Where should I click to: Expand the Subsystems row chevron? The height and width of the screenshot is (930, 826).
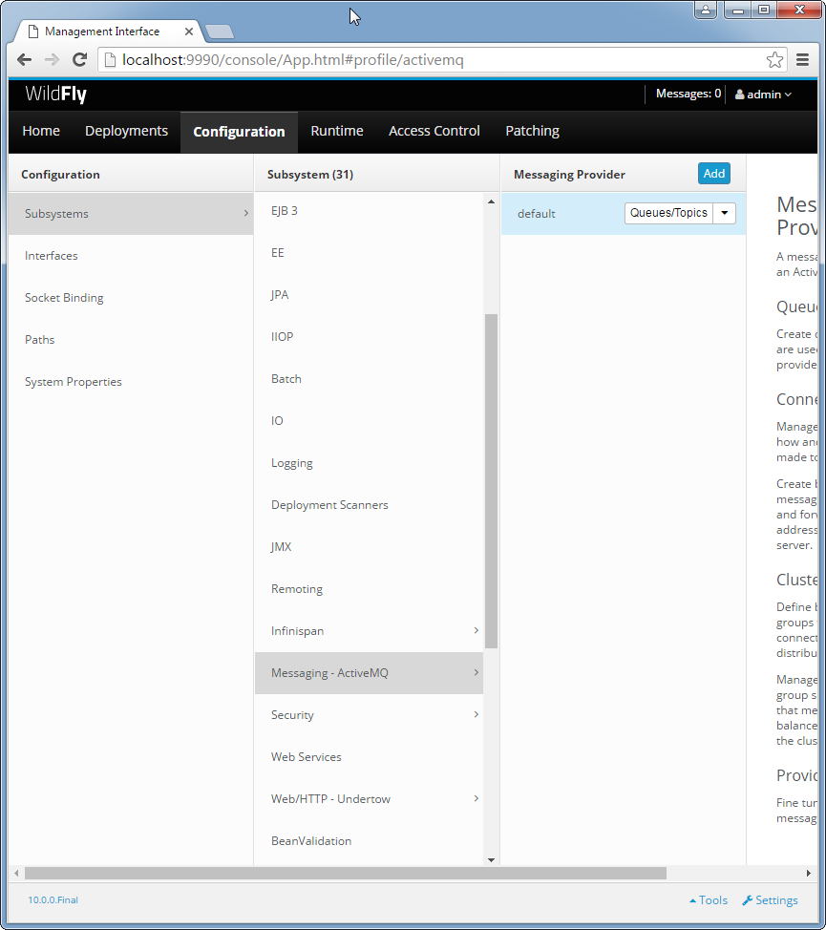pos(246,213)
